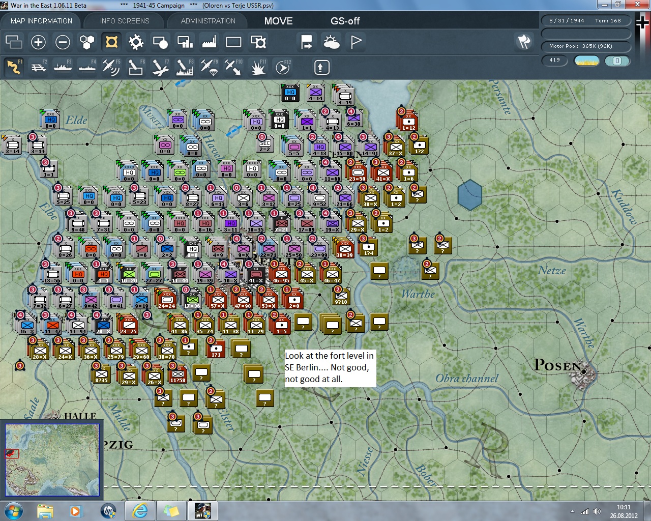Open the weather display icon
This screenshot has height=521, width=651.
pyautogui.click(x=332, y=42)
